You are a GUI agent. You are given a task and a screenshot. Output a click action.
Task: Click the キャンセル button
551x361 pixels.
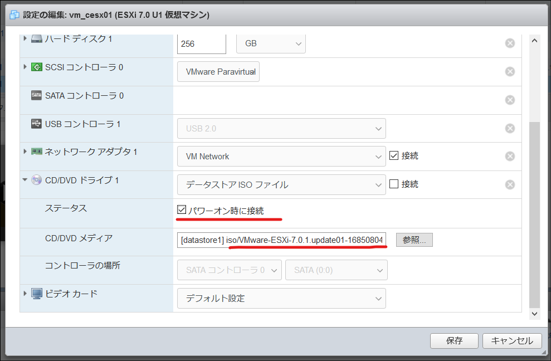[511, 340]
